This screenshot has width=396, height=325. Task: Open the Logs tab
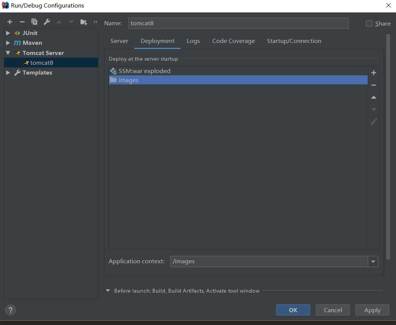pos(193,41)
